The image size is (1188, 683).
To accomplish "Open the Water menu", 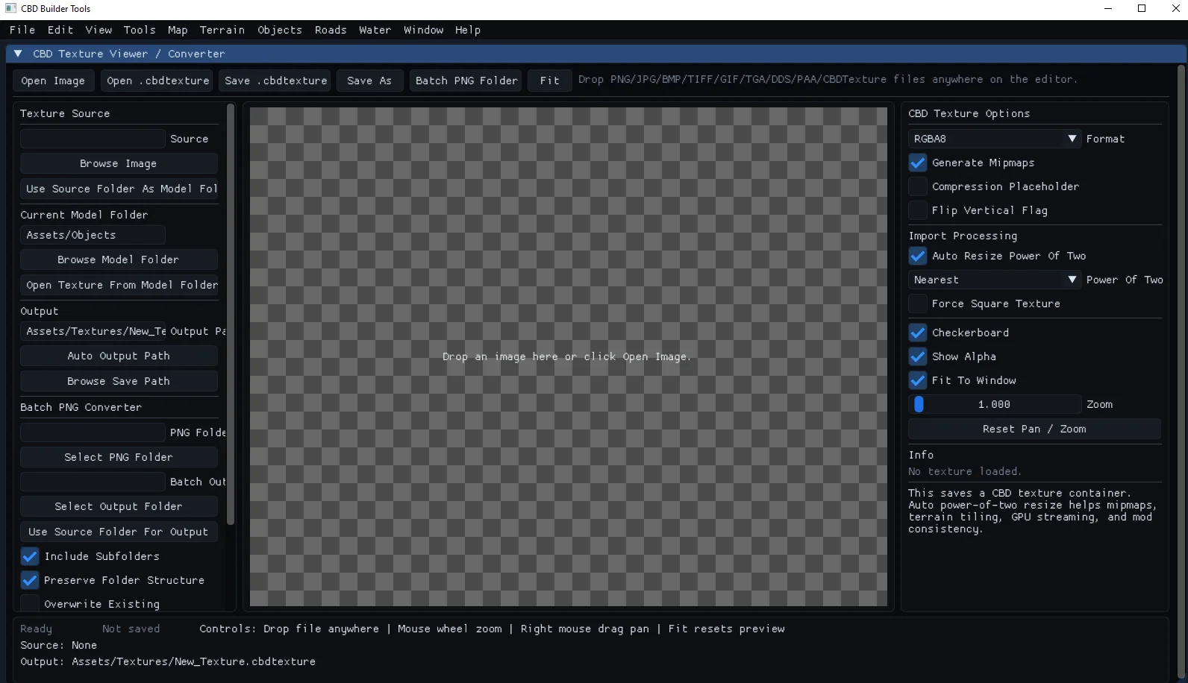I will tap(375, 30).
